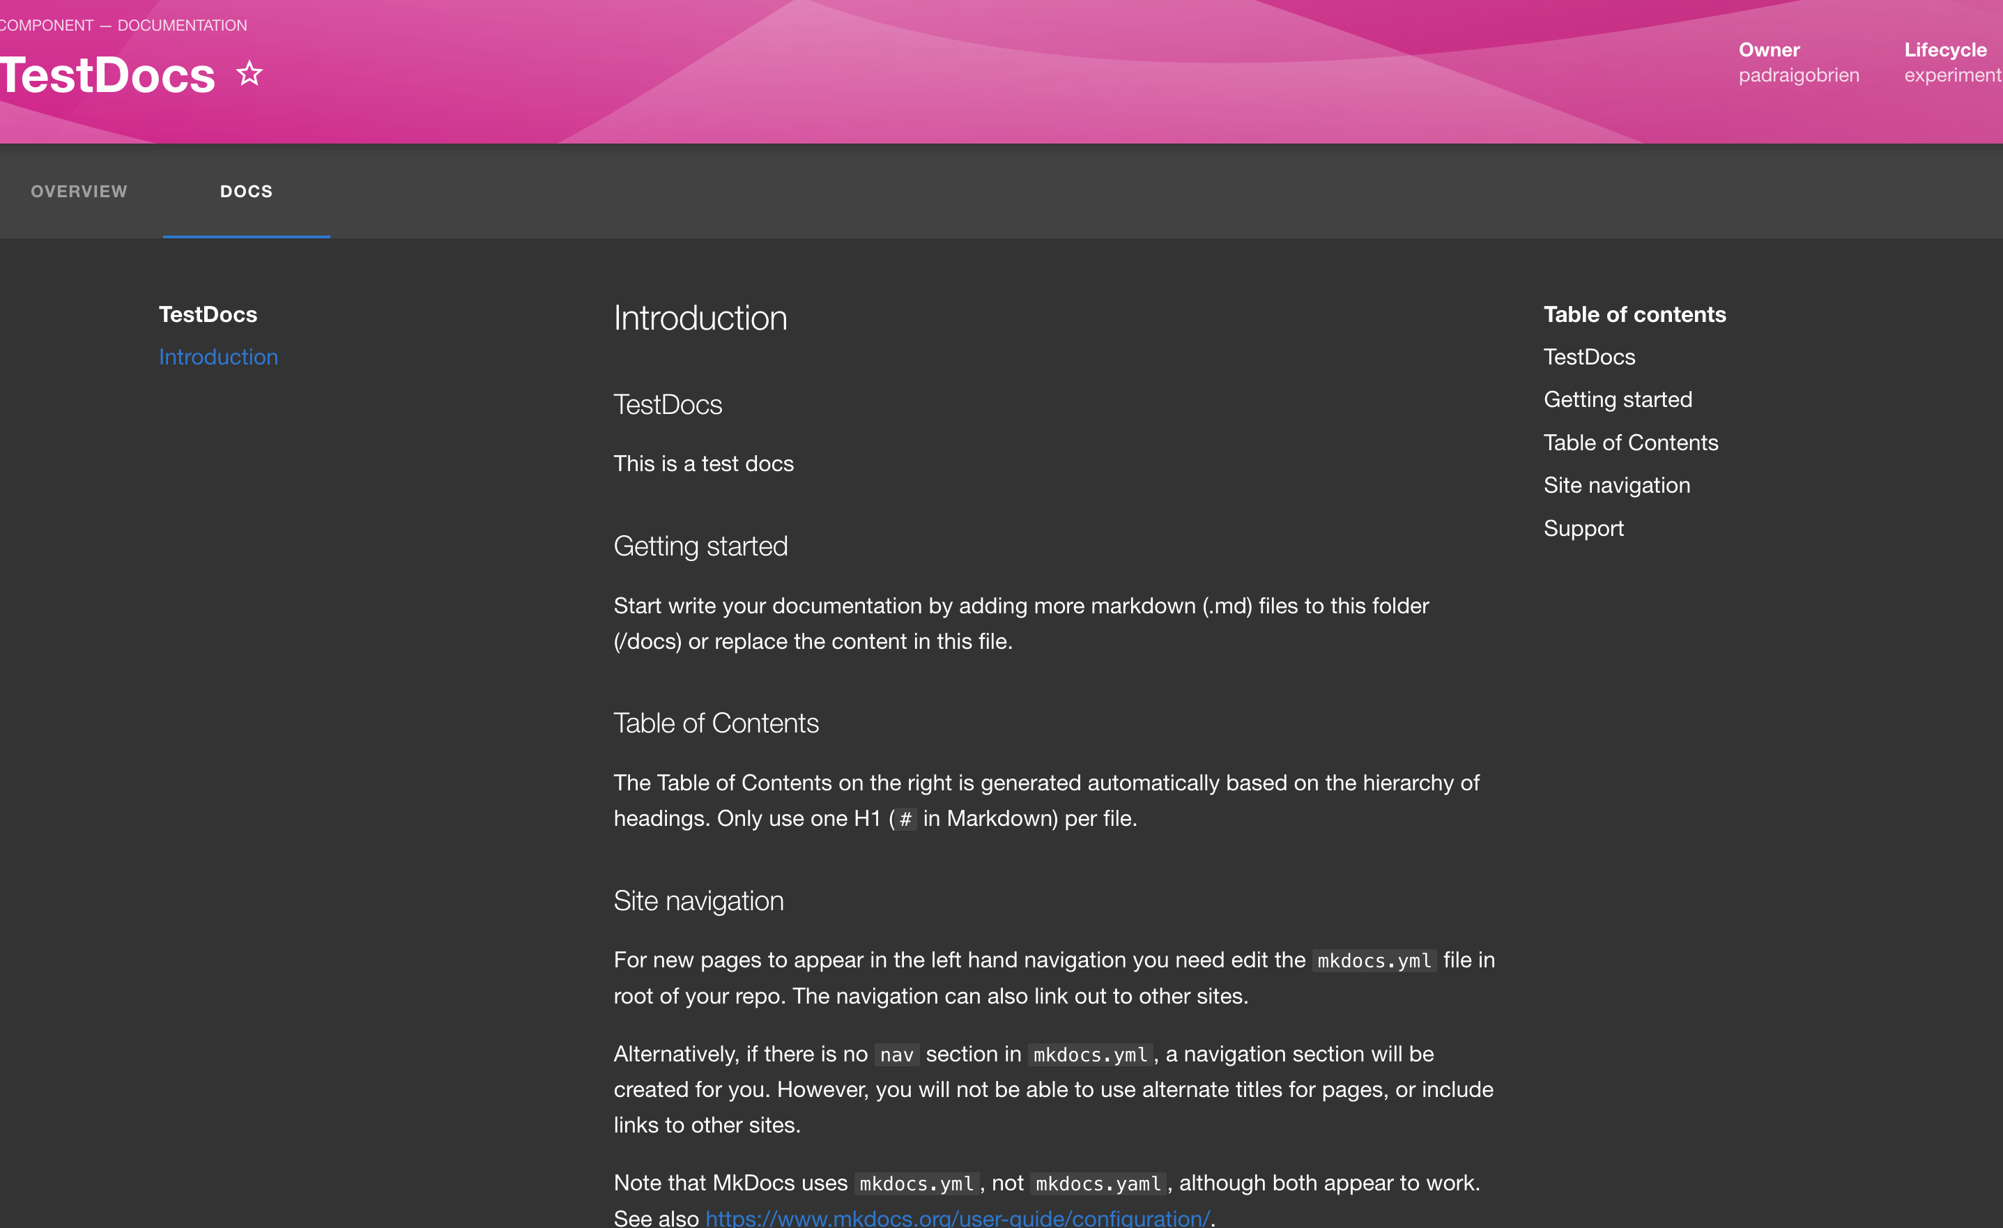
Task: Go to Table of Contents section link
Action: pos(1630,443)
